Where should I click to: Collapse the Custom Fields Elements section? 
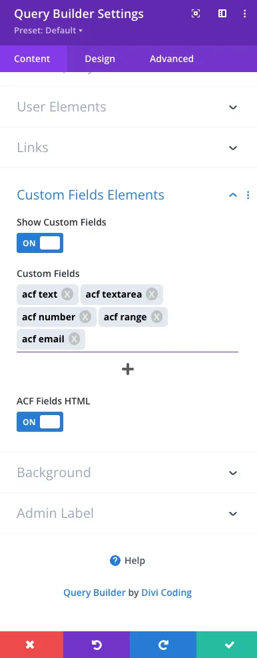(233, 195)
